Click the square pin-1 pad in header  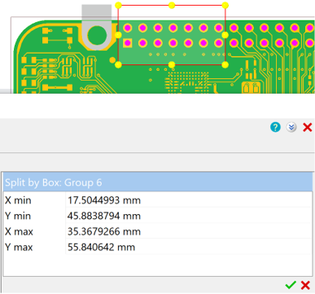(x=128, y=43)
